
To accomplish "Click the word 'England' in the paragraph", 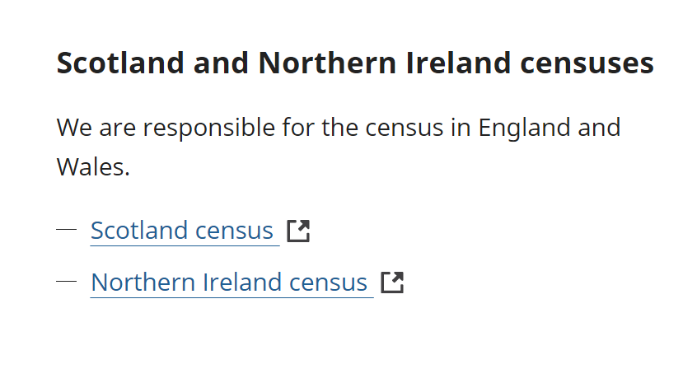I will (524, 129).
